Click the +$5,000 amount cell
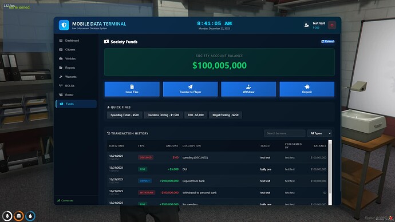395x222 pixels. point(173,169)
